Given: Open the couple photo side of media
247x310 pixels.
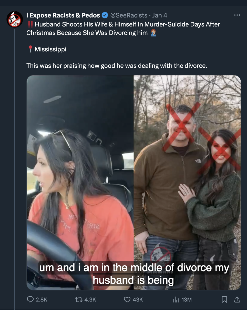Looking at the screenshot, I should (x=187, y=183).
